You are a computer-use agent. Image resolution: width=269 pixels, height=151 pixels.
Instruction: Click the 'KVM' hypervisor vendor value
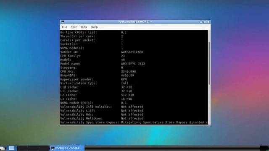[x=124, y=79]
